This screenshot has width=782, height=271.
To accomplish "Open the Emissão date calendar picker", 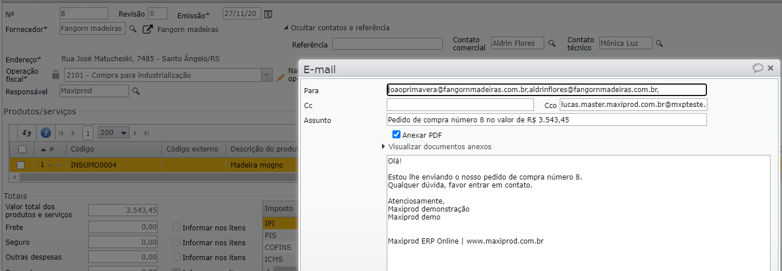I will pos(269,14).
